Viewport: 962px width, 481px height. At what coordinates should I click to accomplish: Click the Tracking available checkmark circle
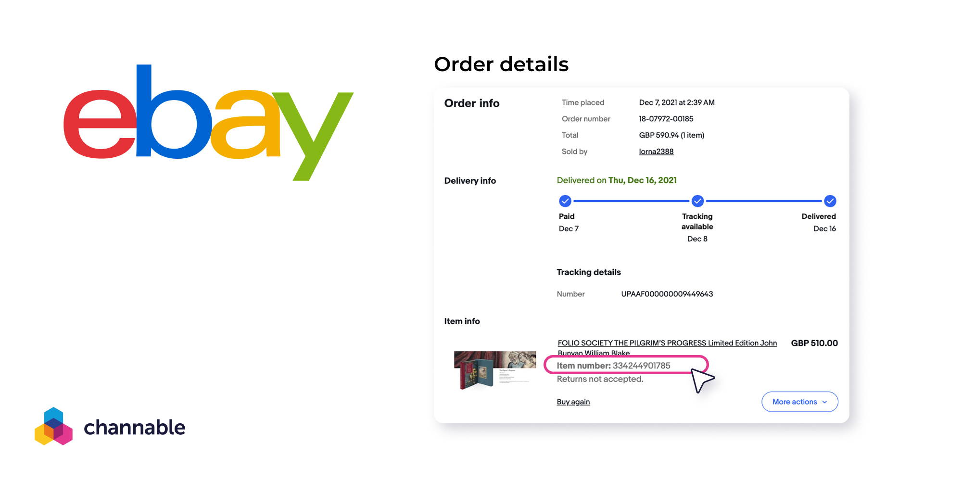pos(697,201)
